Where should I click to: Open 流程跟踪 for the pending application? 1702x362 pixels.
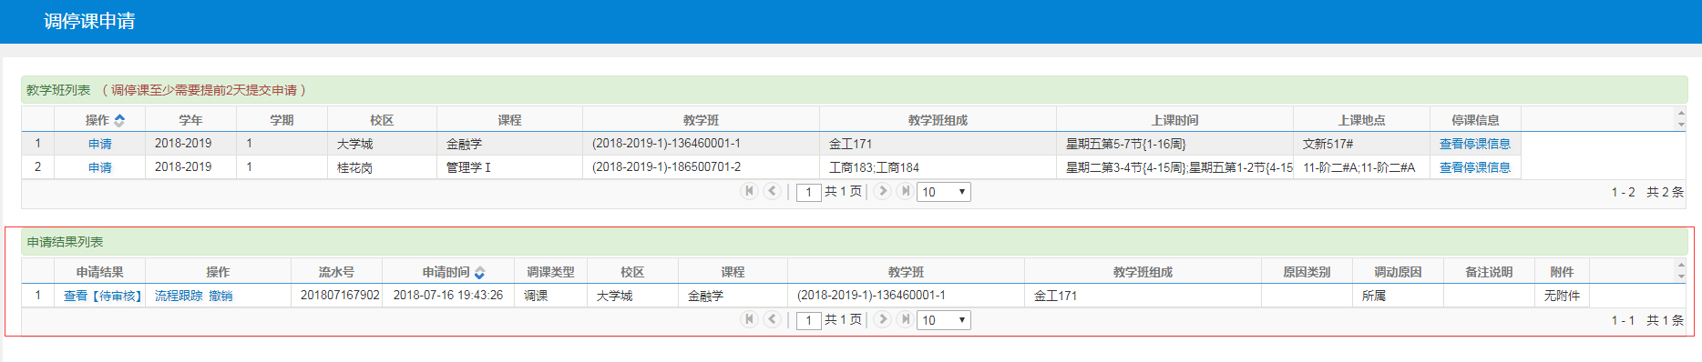click(x=179, y=296)
